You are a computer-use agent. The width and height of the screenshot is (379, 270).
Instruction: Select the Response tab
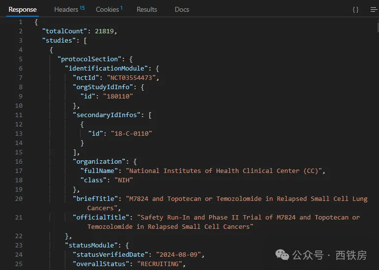coord(23,9)
